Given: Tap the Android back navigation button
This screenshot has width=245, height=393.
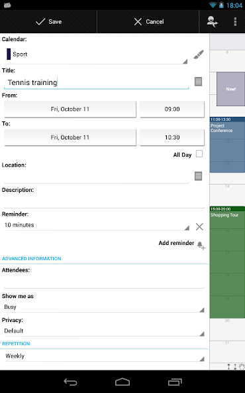Looking at the screenshot, I should (x=70, y=382).
